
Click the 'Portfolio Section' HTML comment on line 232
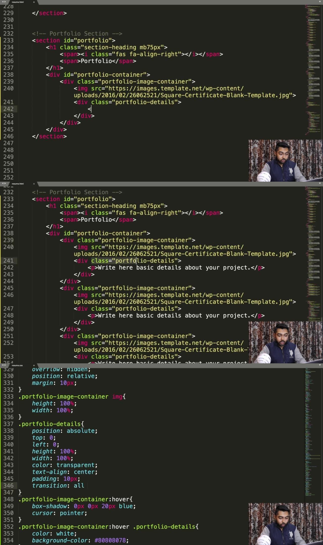pos(77,34)
